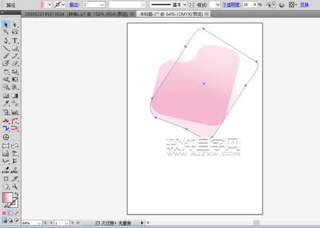Toggle first screen mode button
This screenshot has height=228, width=320.
point(4,220)
